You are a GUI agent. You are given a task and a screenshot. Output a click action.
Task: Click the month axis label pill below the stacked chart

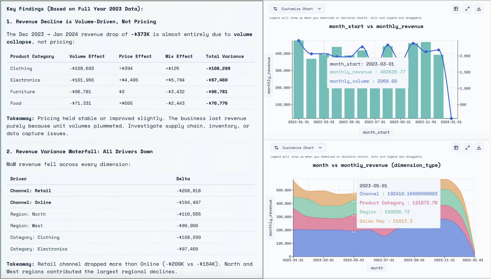pyautogui.click(x=377, y=268)
